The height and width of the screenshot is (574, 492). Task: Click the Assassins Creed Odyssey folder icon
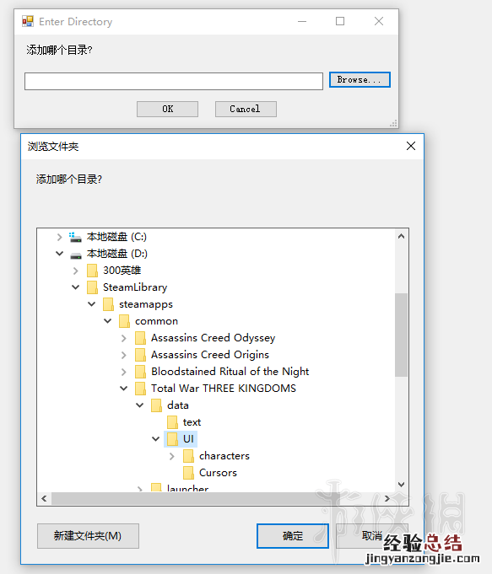pyautogui.click(x=140, y=338)
